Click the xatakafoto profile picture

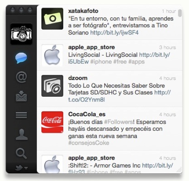click(x=52, y=19)
